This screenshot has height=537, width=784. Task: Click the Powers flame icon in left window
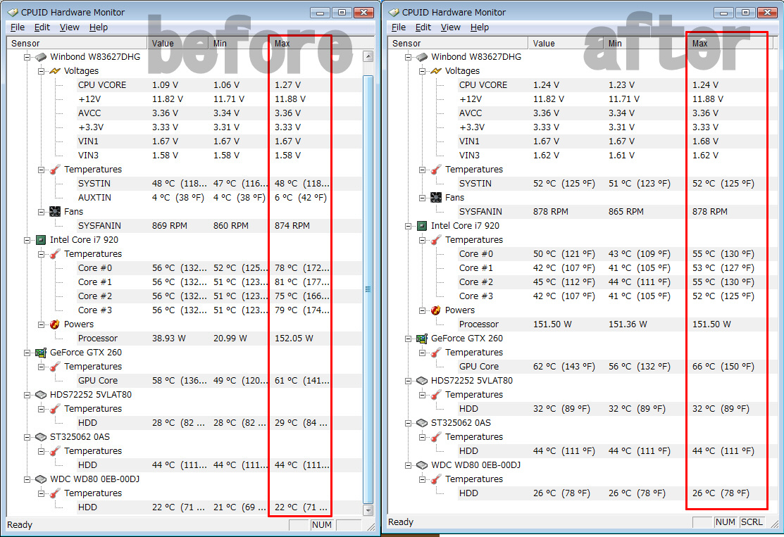click(x=55, y=324)
